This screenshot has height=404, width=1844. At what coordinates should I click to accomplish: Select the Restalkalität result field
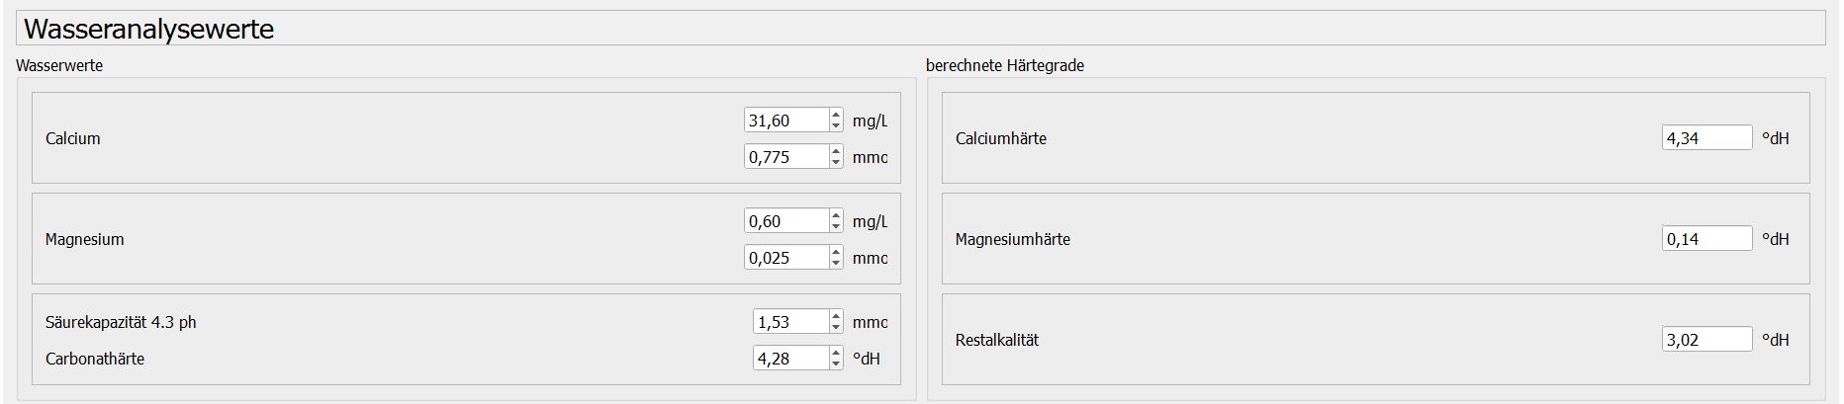[x=1706, y=340]
